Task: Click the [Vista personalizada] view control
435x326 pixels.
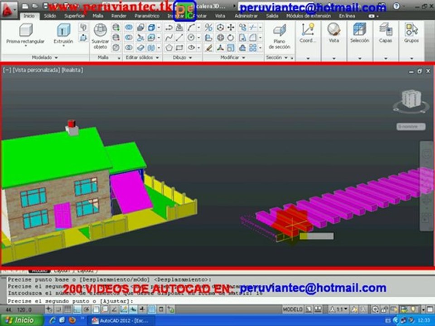Action: [36, 70]
